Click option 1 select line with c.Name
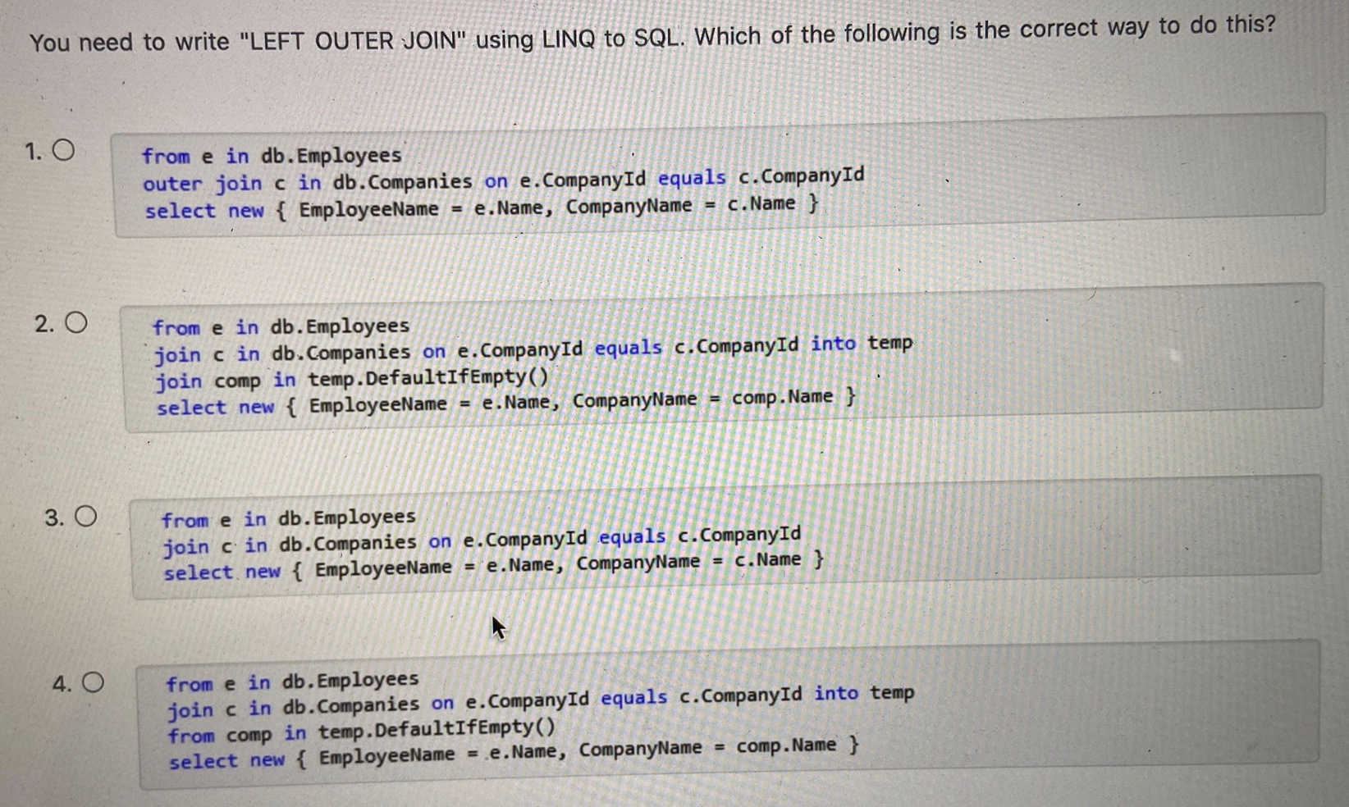Image resolution: width=1349 pixels, height=807 pixels. (x=482, y=207)
